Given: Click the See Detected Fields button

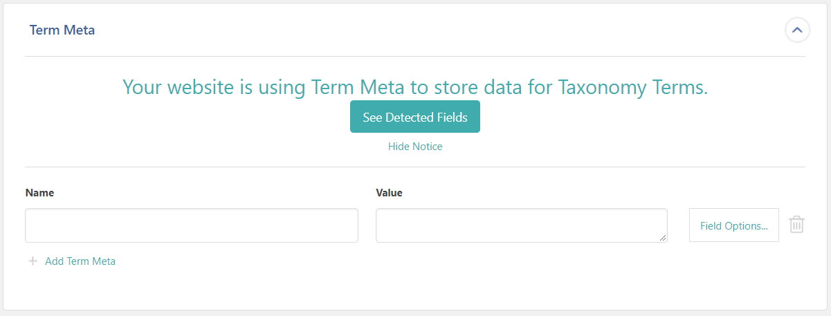Looking at the screenshot, I should point(415,117).
